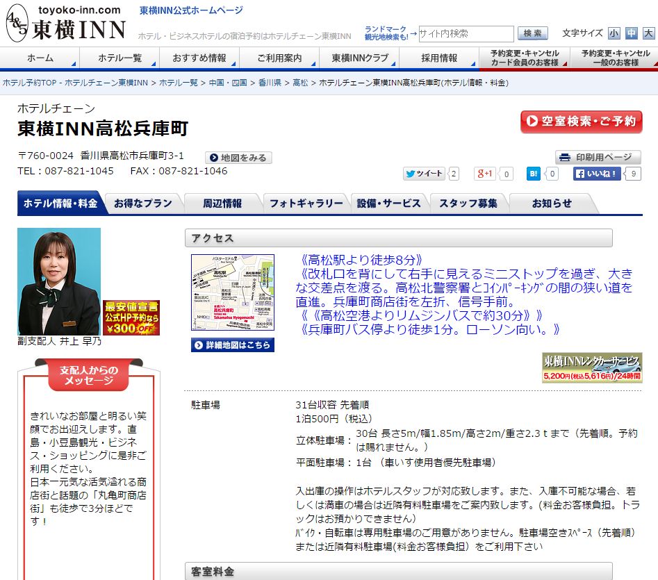The height and width of the screenshot is (580, 658).
Task: Click the 《兵庫町バス停より徒歩1分。ローソン向い。》 text
Action: [x=431, y=329]
